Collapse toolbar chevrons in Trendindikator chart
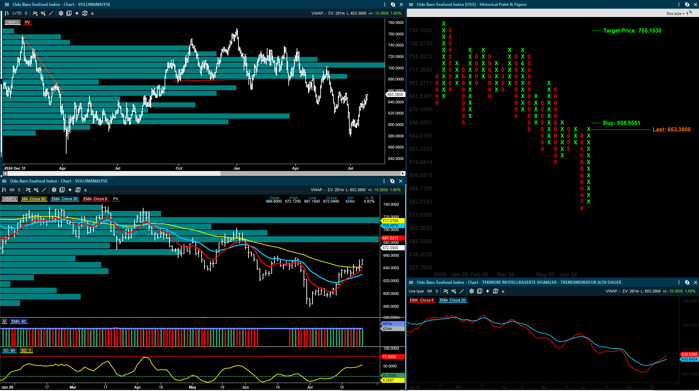This screenshot has width=699, height=391. 503,291
